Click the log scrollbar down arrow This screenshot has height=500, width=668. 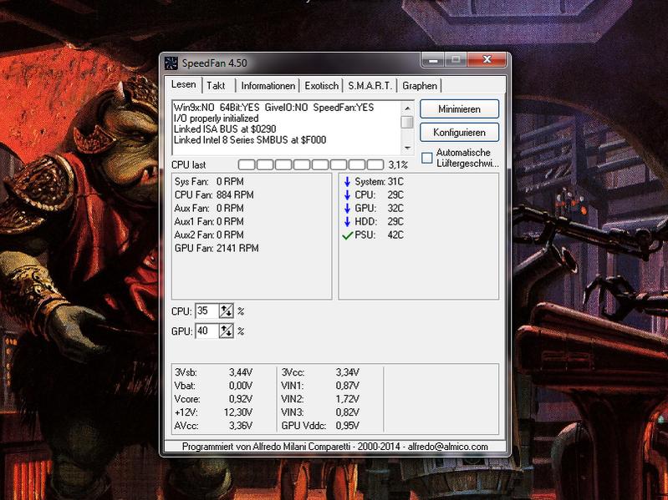[x=407, y=148]
